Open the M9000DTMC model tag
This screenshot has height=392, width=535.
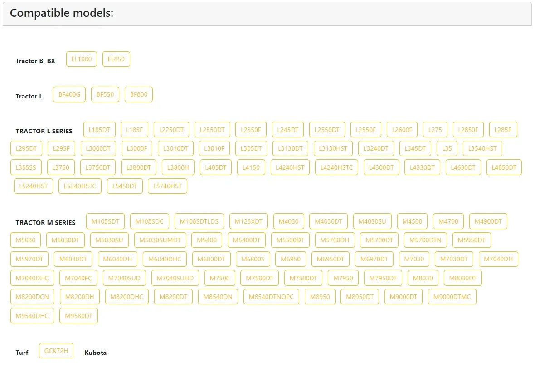[452, 297]
